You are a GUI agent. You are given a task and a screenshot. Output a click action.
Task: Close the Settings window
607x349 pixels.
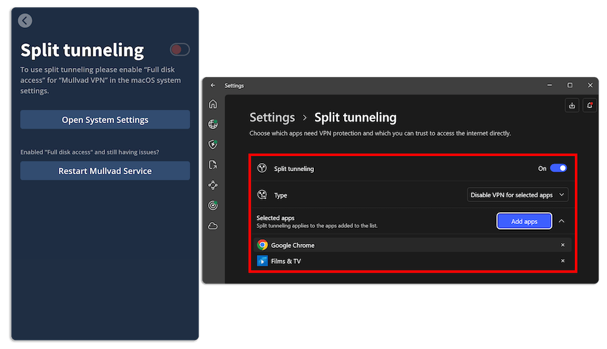tap(590, 85)
